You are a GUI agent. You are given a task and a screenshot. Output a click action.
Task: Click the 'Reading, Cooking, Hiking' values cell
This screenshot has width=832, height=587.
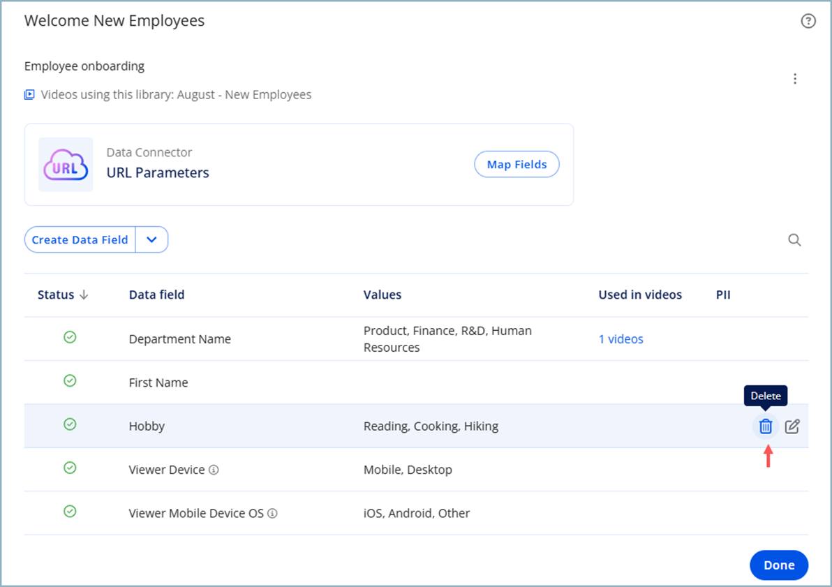431,426
